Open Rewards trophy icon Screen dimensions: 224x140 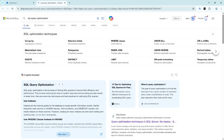(193, 19)
